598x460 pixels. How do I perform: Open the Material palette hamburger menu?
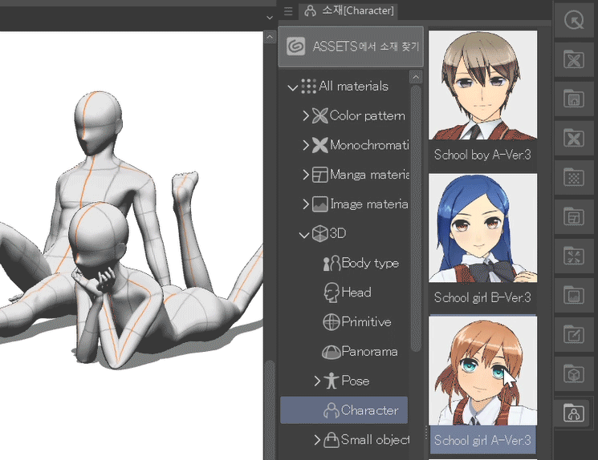pos(288,11)
